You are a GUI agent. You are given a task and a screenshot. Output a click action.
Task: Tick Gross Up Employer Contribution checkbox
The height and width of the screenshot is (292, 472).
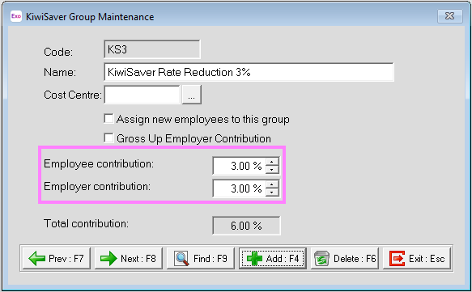coord(108,138)
